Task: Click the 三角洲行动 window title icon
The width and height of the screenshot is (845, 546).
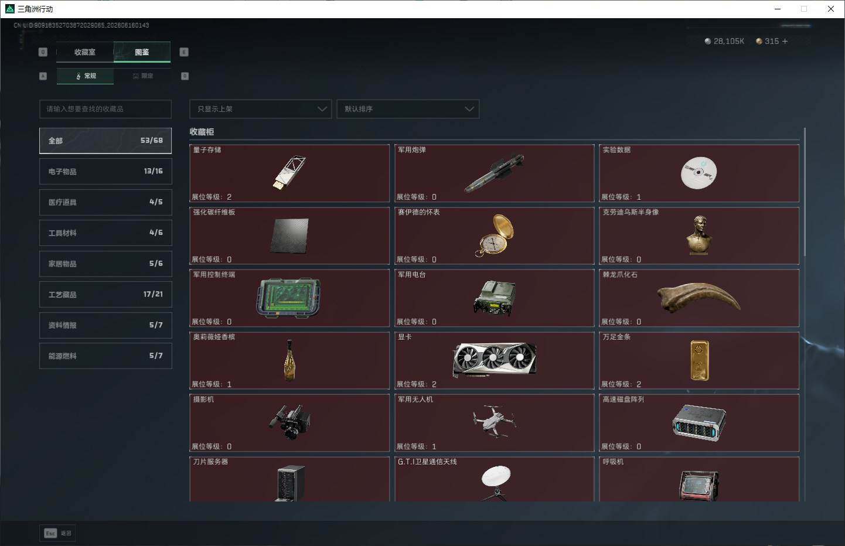Action: click(9, 9)
